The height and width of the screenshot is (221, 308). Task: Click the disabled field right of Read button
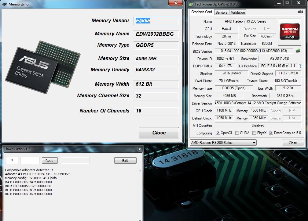tap(75, 160)
